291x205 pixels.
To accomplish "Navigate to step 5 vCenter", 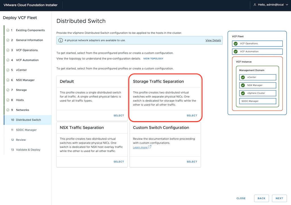I will 28,70.
